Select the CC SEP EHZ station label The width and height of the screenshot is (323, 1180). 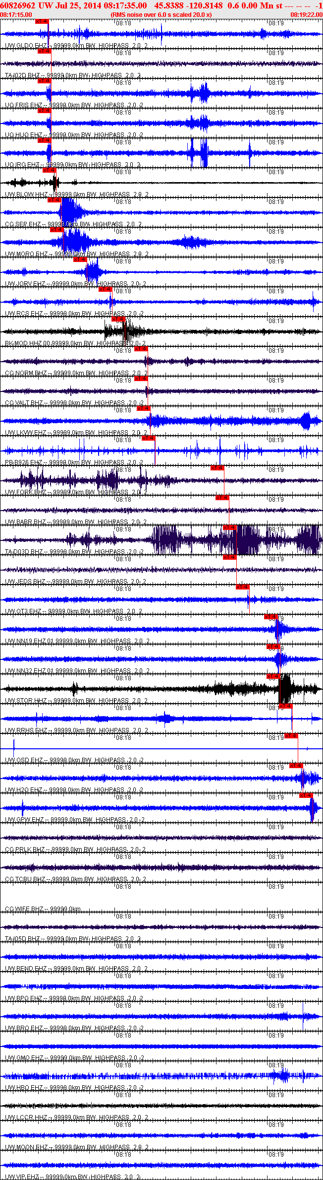point(23,224)
